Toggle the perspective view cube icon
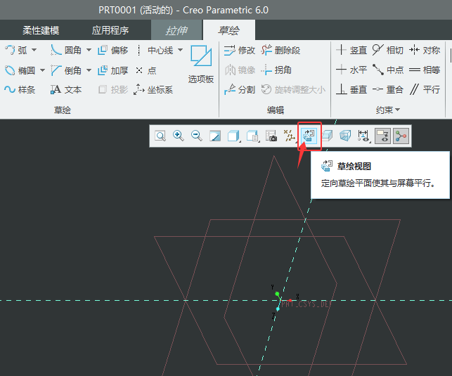Viewport: 452px width, 376px height. [345, 136]
